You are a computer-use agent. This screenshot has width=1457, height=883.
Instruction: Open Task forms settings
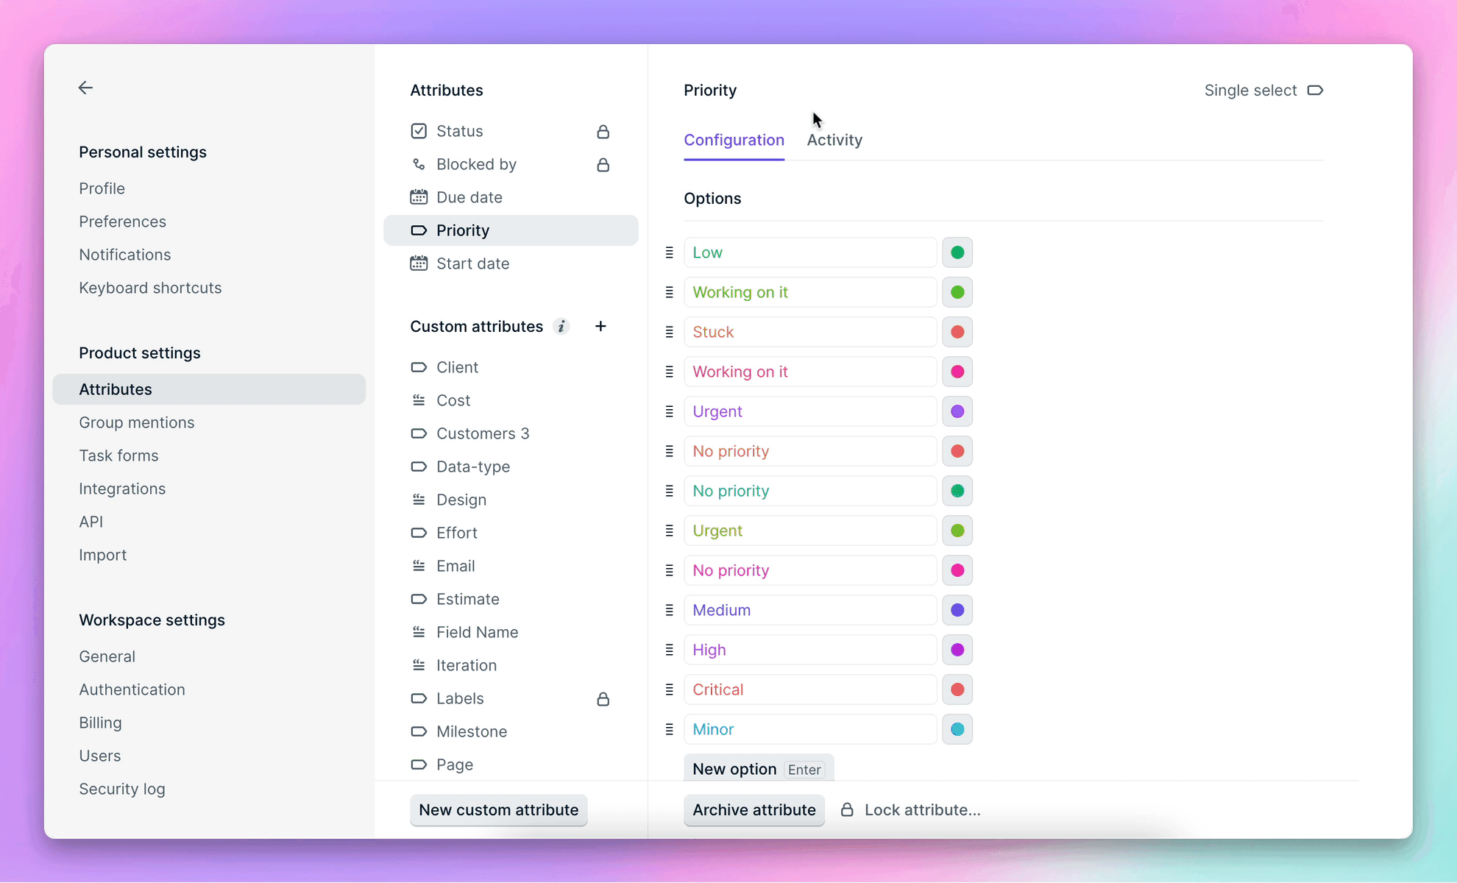[118, 455]
